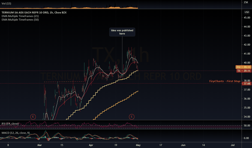Click the RSI (14, close) indicator label

coord(10,124)
